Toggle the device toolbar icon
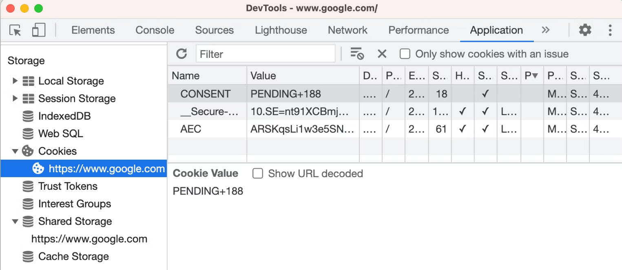The image size is (622, 270). pyautogui.click(x=39, y=30)
